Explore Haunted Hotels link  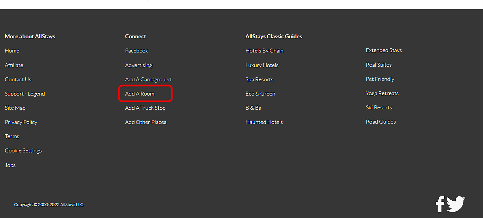264,122
